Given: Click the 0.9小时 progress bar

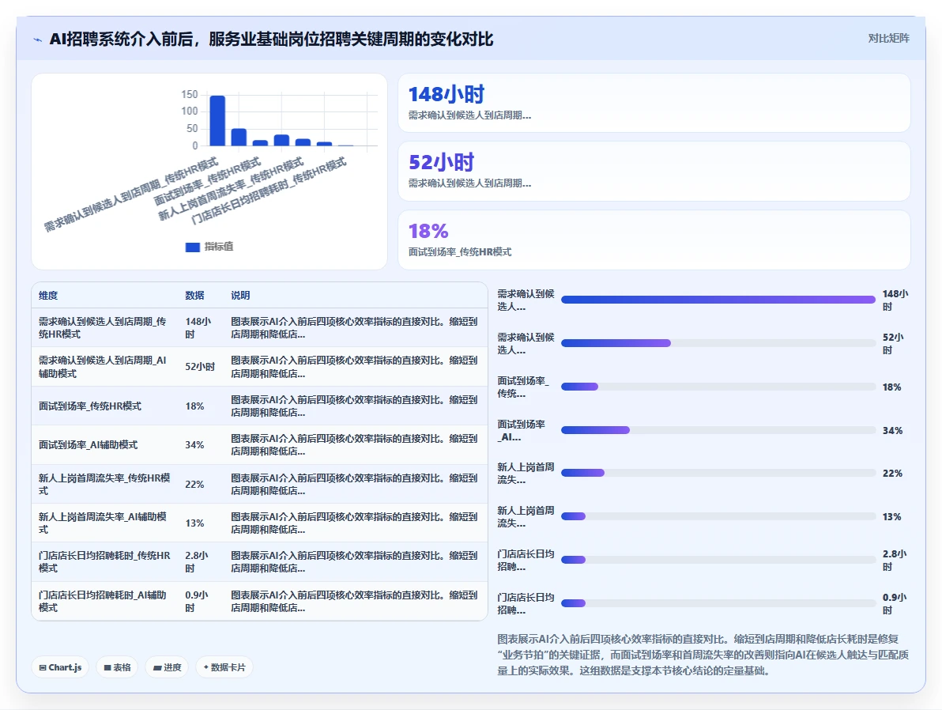Looking at the screenshot, I should [x=718, y=603].
